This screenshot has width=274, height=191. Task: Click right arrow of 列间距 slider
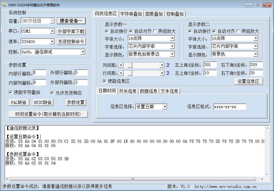click(x=162, y=65)
